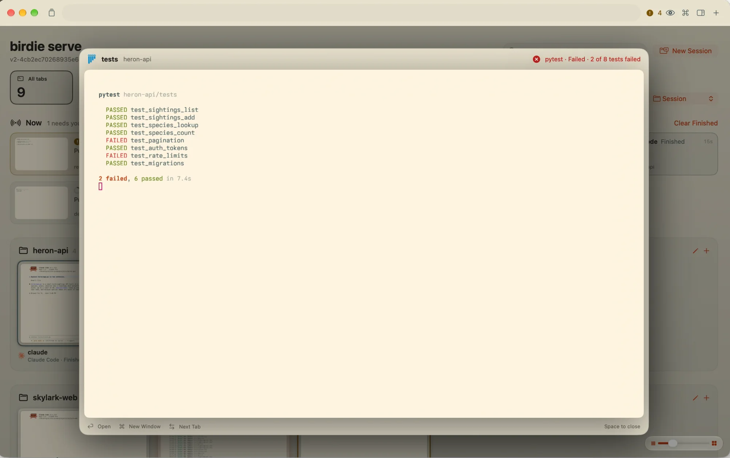Click the tests title in preview header
The image size is (730, 458).
pyautogui.click(x=109, y=59)
